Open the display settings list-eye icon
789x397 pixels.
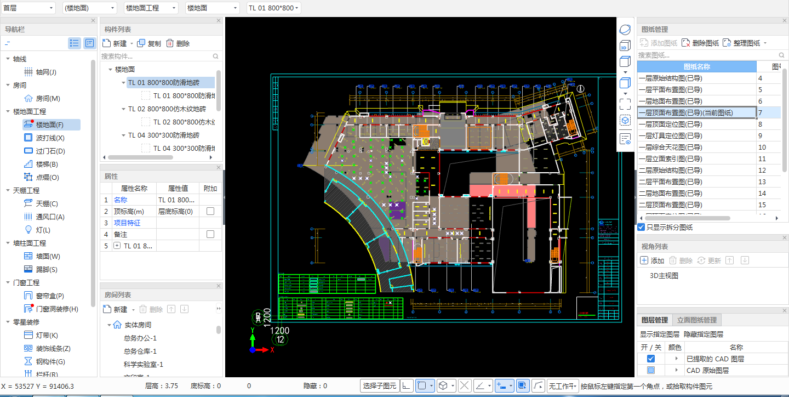pos(625,138)
